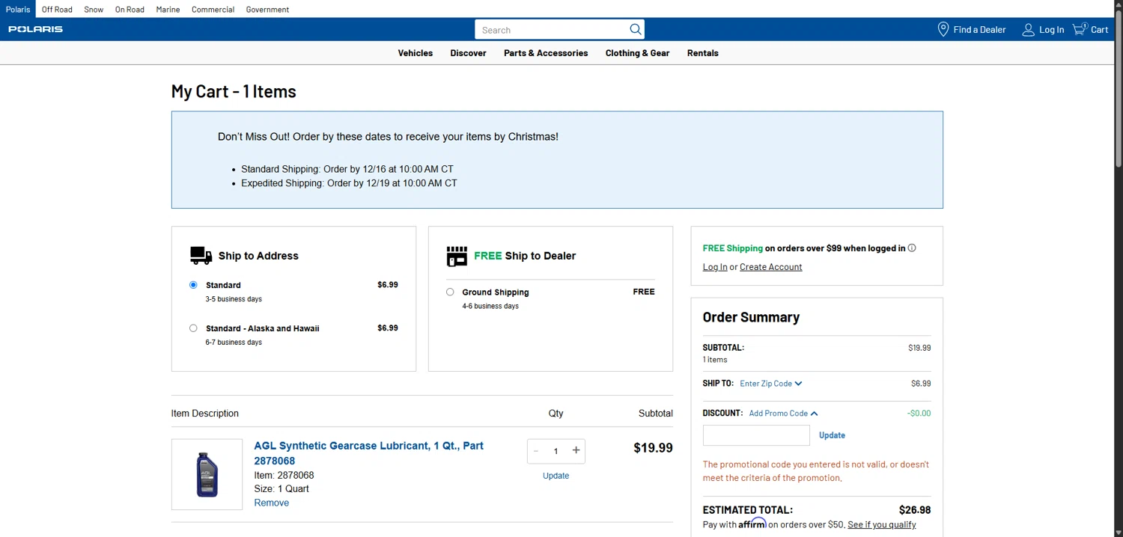Click the invalid promotional code error message
Screen dimensions: 1123x537
click(x=816, y=471)
